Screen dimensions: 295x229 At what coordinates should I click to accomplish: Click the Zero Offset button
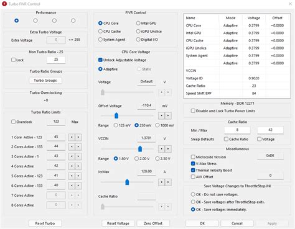(x=153, y=223)
